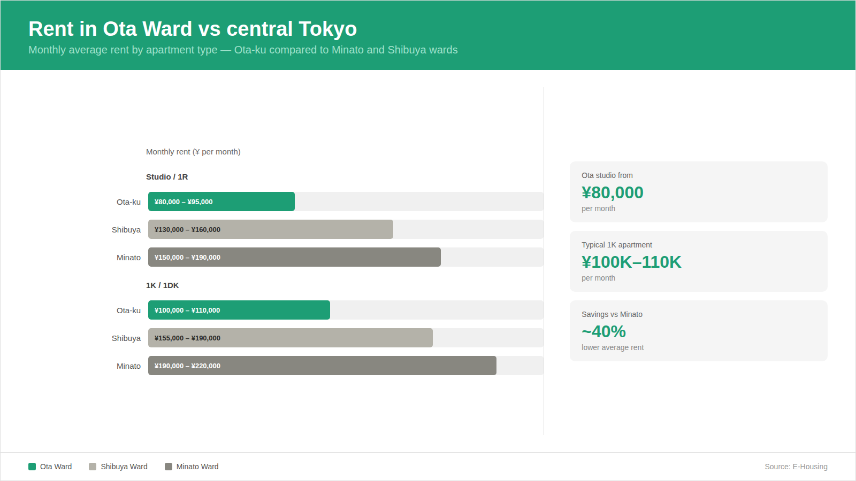The image size is (856, 481).
Task: Click 'per month' under the ¥100K–110K value
Action: pos(598,278)
